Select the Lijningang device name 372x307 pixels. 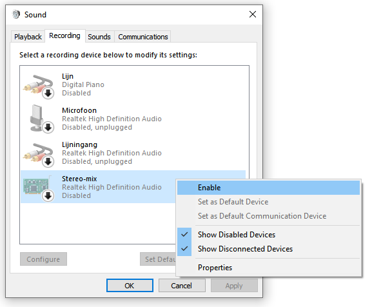79,144
